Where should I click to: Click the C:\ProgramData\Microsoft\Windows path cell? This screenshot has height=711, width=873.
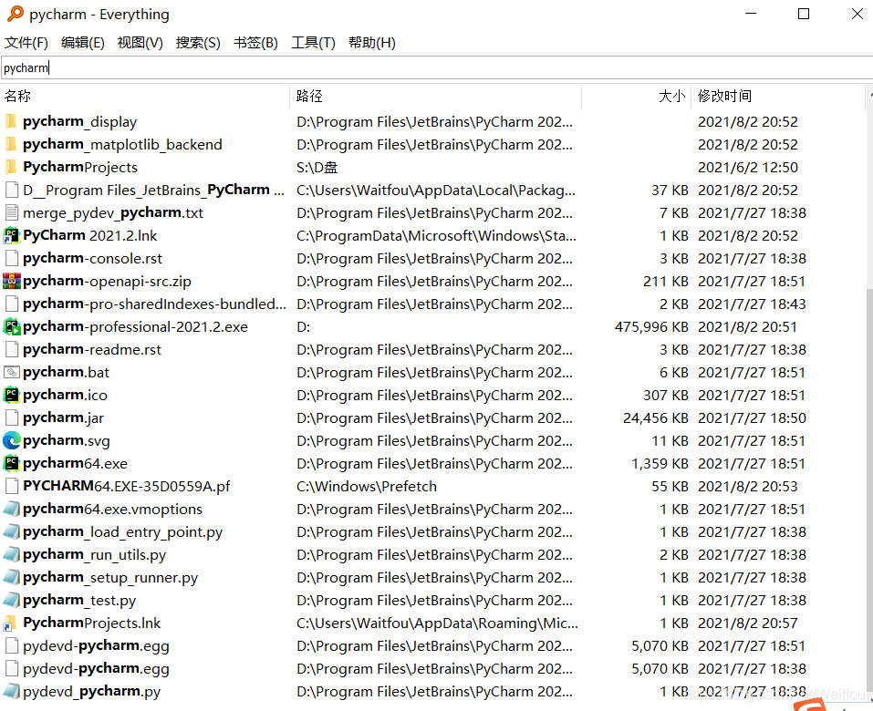click(x=436, y=236)
